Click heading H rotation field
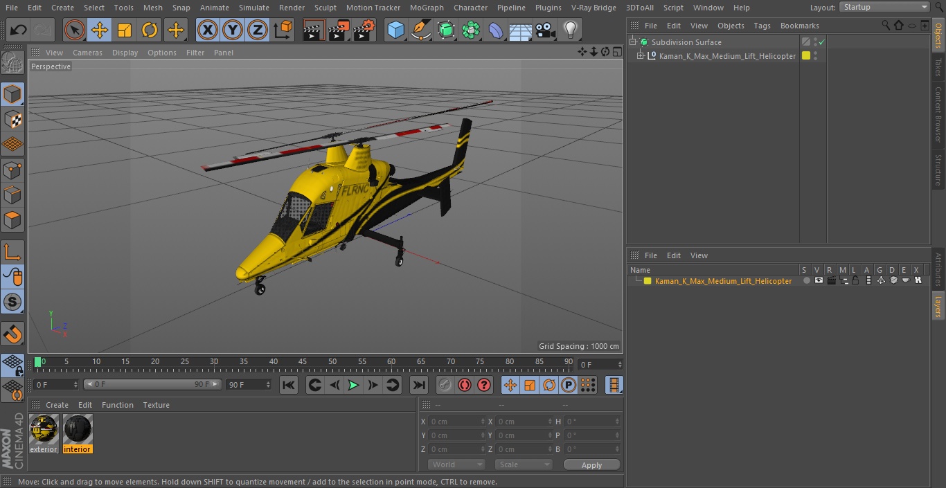946x488 pixels. tap(593, 422)
